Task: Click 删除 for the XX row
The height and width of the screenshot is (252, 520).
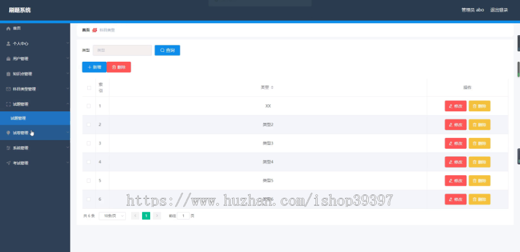Action: 480,106
